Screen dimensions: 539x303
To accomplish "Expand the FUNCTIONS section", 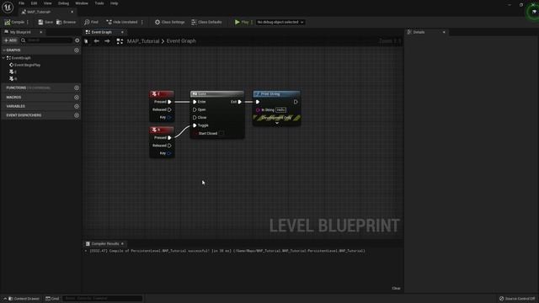I will 16,88.
